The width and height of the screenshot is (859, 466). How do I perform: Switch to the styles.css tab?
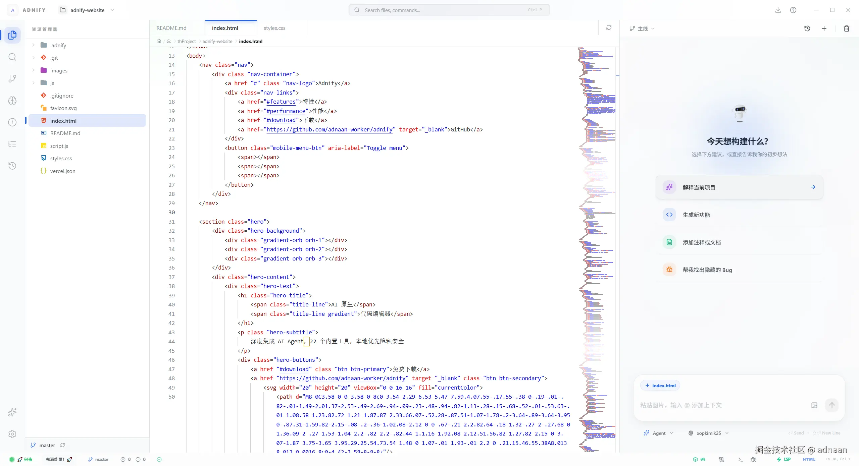pos(274,28)
